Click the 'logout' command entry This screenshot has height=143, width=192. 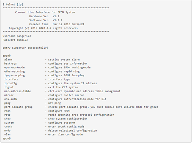click(x=9, y=87)
